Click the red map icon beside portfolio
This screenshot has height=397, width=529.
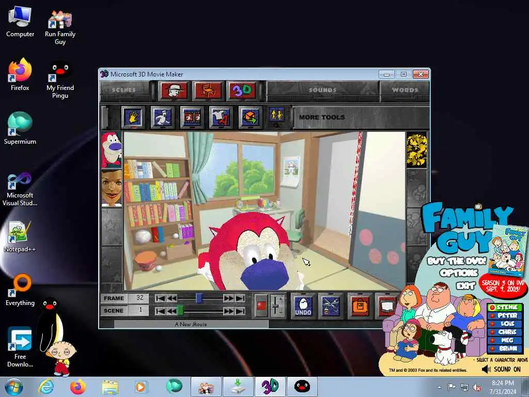click(386, 306)
